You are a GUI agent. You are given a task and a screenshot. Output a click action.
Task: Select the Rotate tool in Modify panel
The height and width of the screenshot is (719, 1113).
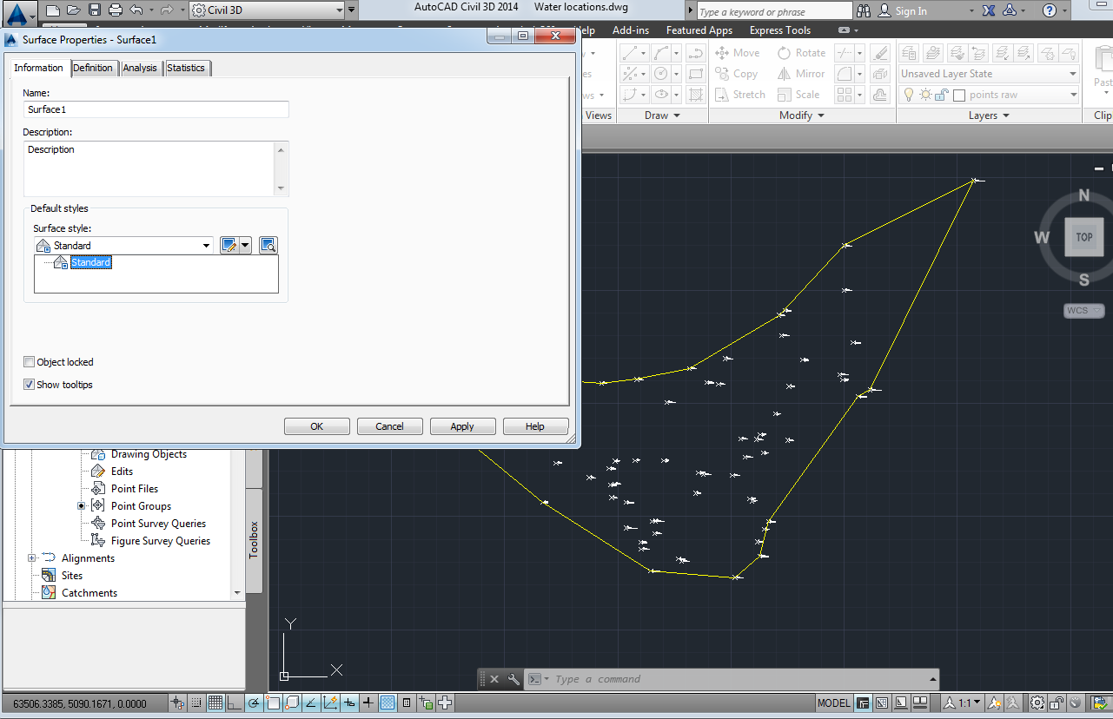pyautogui.click(x=801, y=52)
